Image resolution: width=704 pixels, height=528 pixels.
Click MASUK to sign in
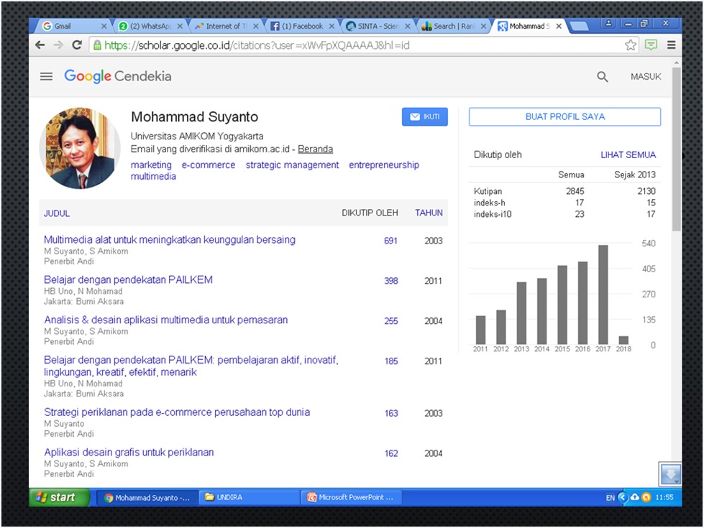[646, 77]
